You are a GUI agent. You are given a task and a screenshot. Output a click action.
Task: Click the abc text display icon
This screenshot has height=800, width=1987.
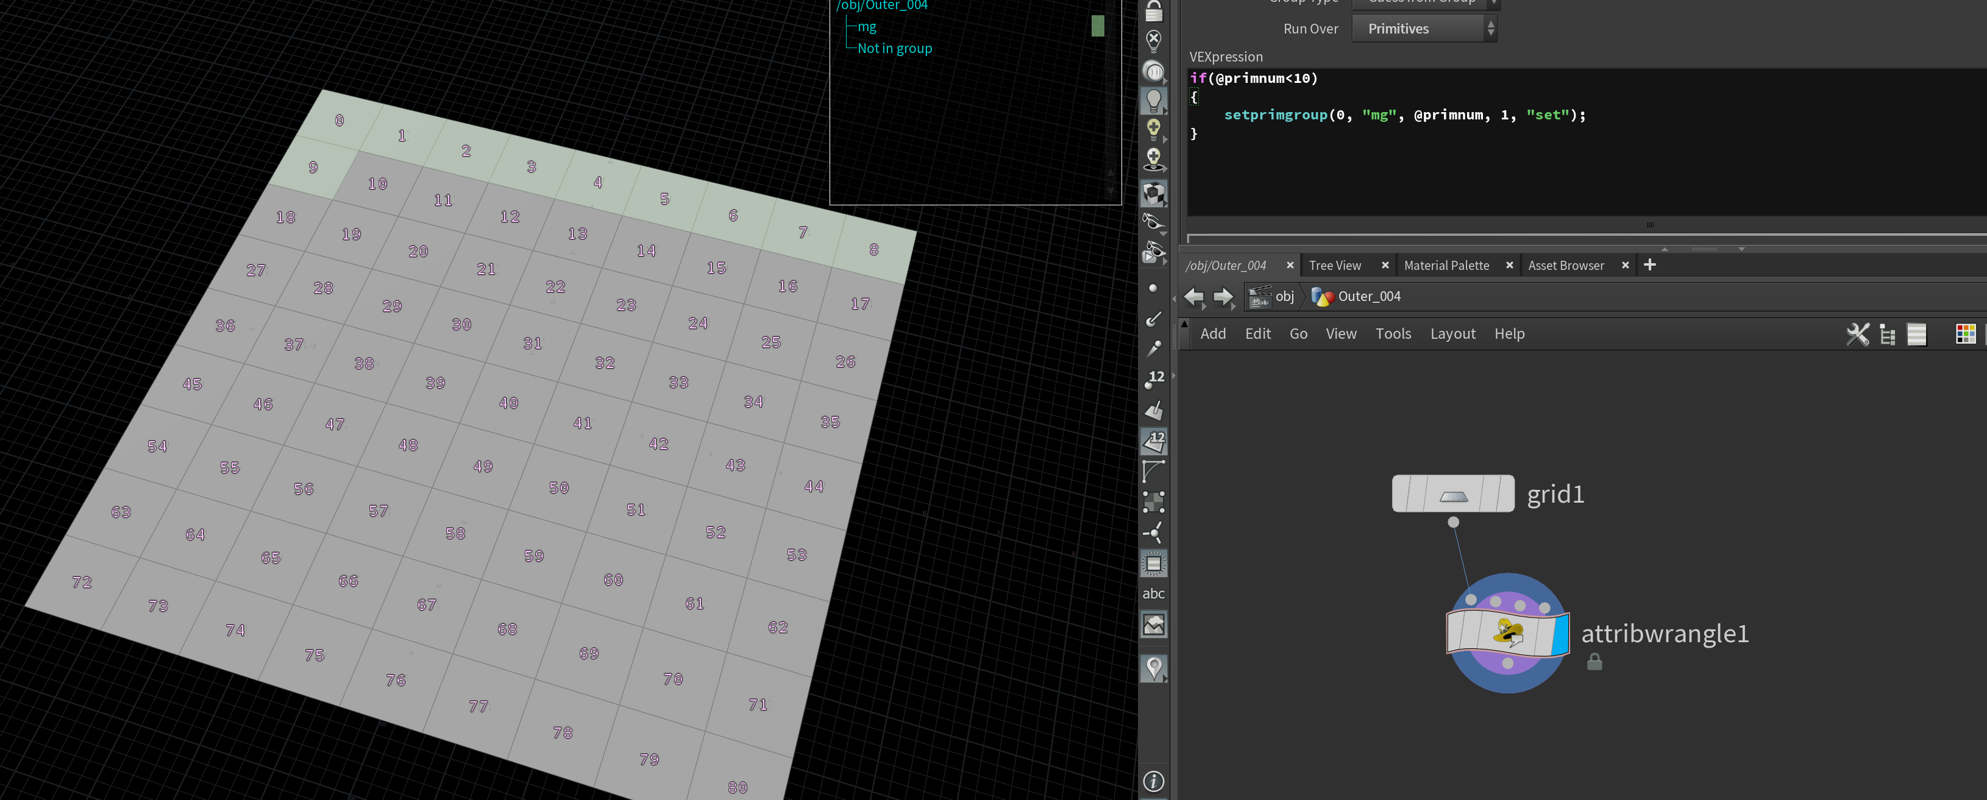tap(1153, 593)
